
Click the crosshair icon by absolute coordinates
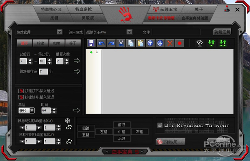(x=67, y=121)
